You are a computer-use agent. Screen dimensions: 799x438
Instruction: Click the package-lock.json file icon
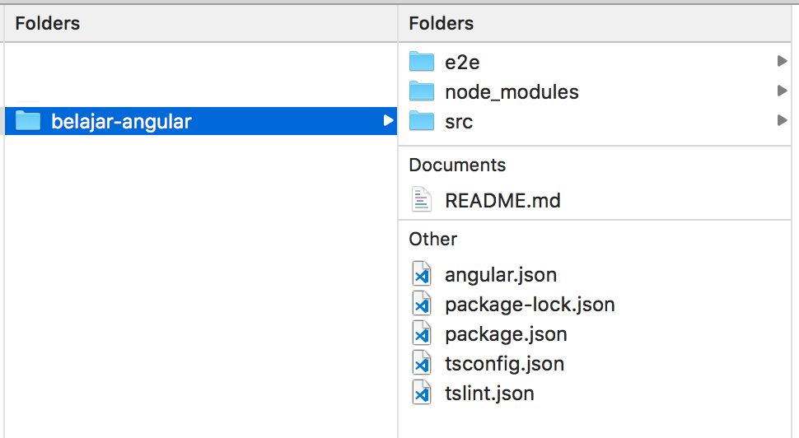(x=422, y=304)
